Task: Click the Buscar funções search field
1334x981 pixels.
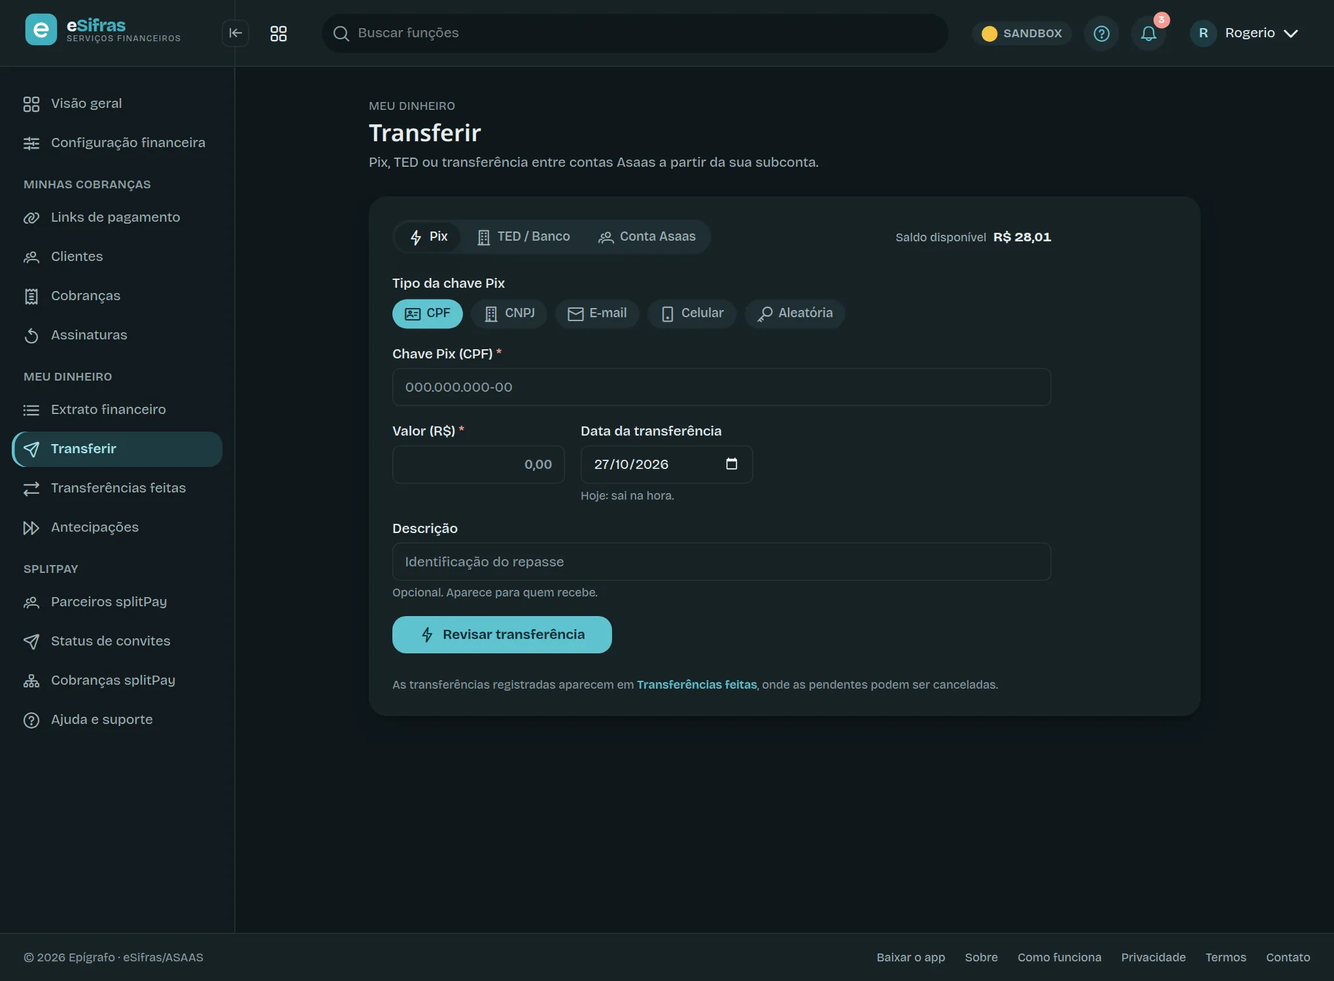Action: (635, 33)
